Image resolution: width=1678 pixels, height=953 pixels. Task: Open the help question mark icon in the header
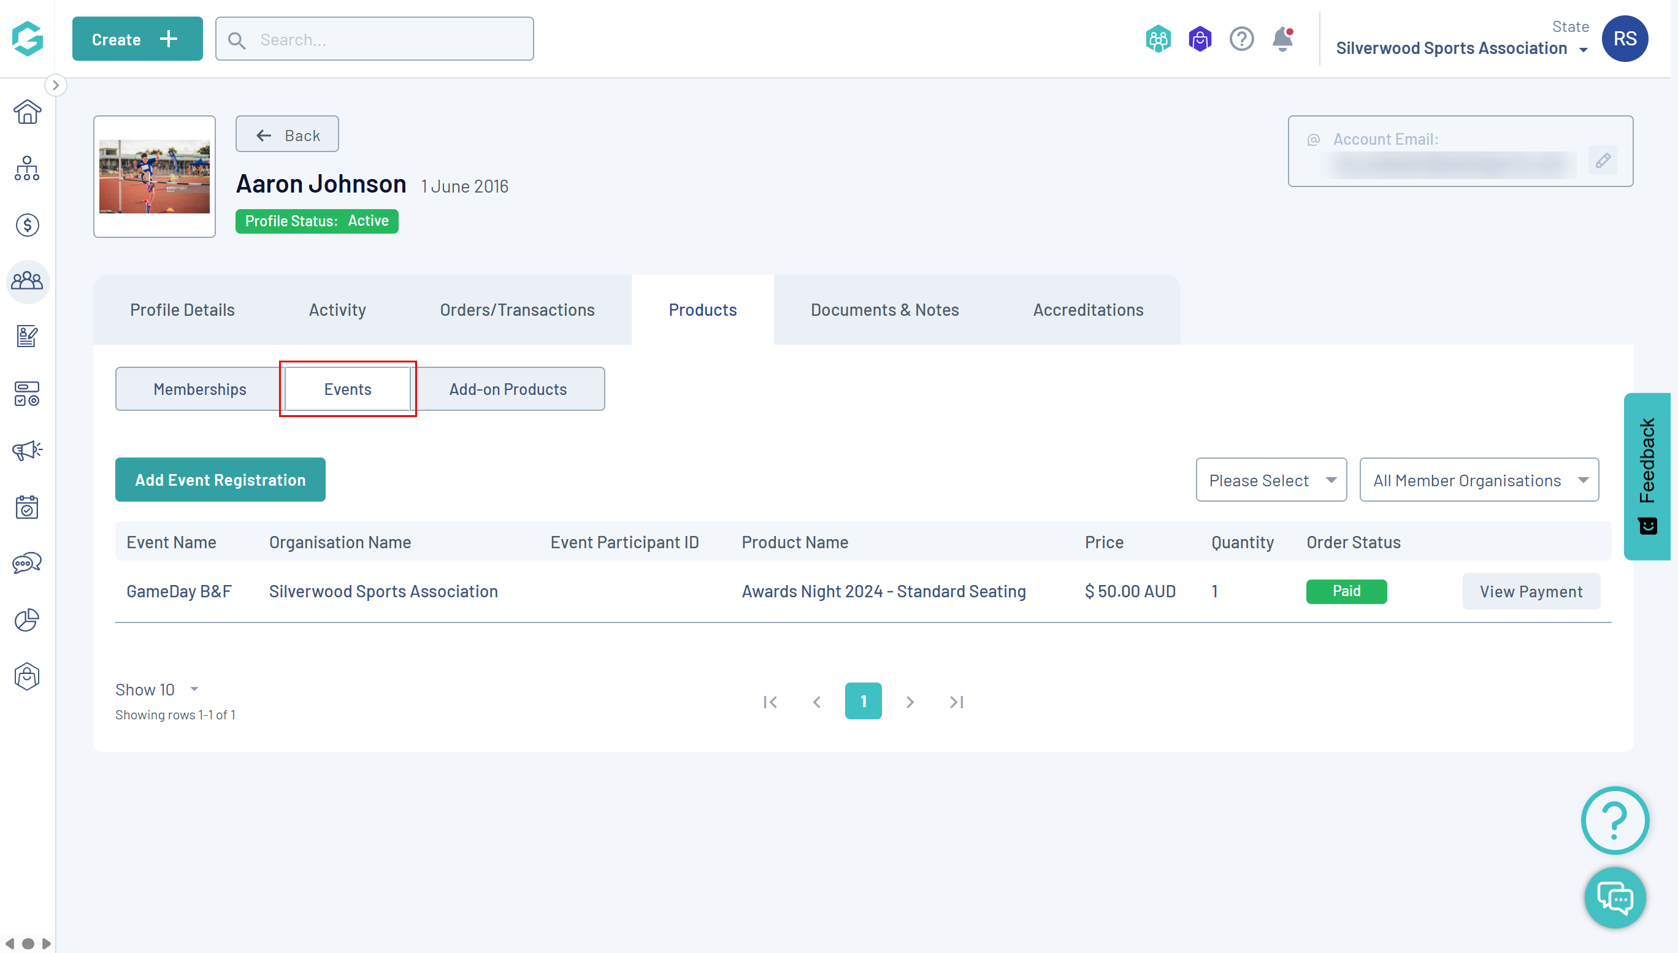point(1241,39)
